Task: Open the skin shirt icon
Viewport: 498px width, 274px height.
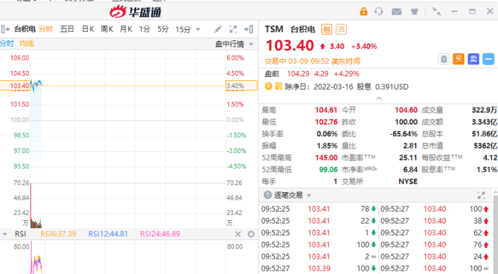Action: 414,12
